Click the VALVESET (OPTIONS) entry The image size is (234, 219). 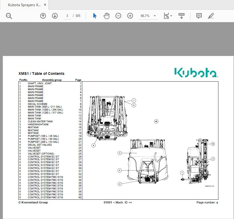(41, 154)
